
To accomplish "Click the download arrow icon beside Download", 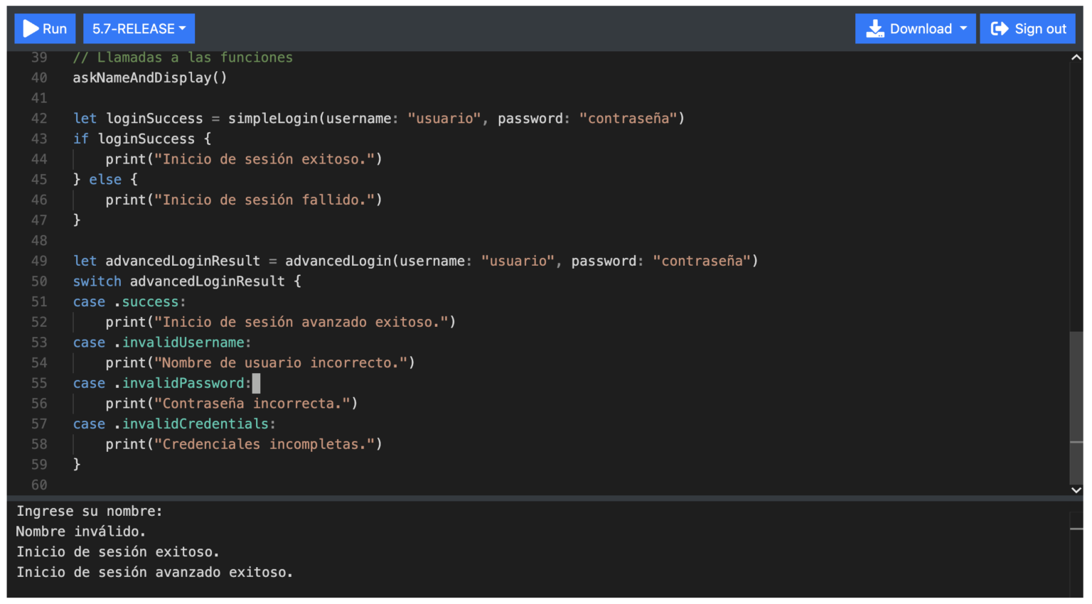I will pyautogui.click(x=874, y=28).
